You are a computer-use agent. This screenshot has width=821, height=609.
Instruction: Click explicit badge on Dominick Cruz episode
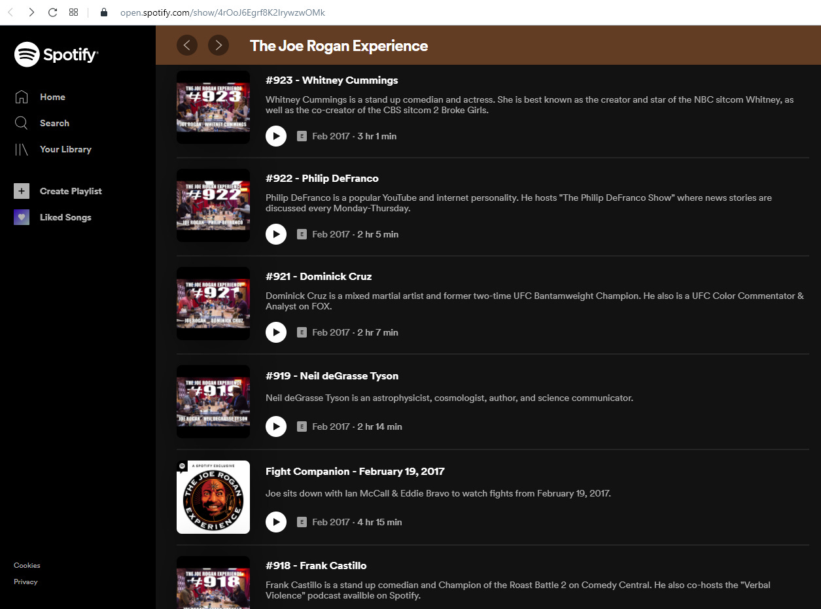click(302, 332)
